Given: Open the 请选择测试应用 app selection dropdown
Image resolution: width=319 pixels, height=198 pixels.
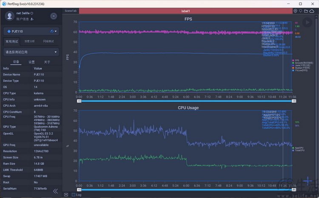Looking at the screenshot, I should pyautogui.click(x=31, y=52).
